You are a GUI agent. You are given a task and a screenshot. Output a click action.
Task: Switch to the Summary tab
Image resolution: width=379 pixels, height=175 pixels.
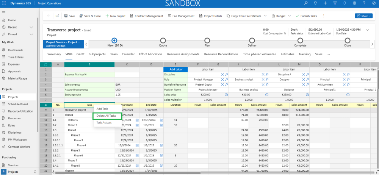(54, 55)
